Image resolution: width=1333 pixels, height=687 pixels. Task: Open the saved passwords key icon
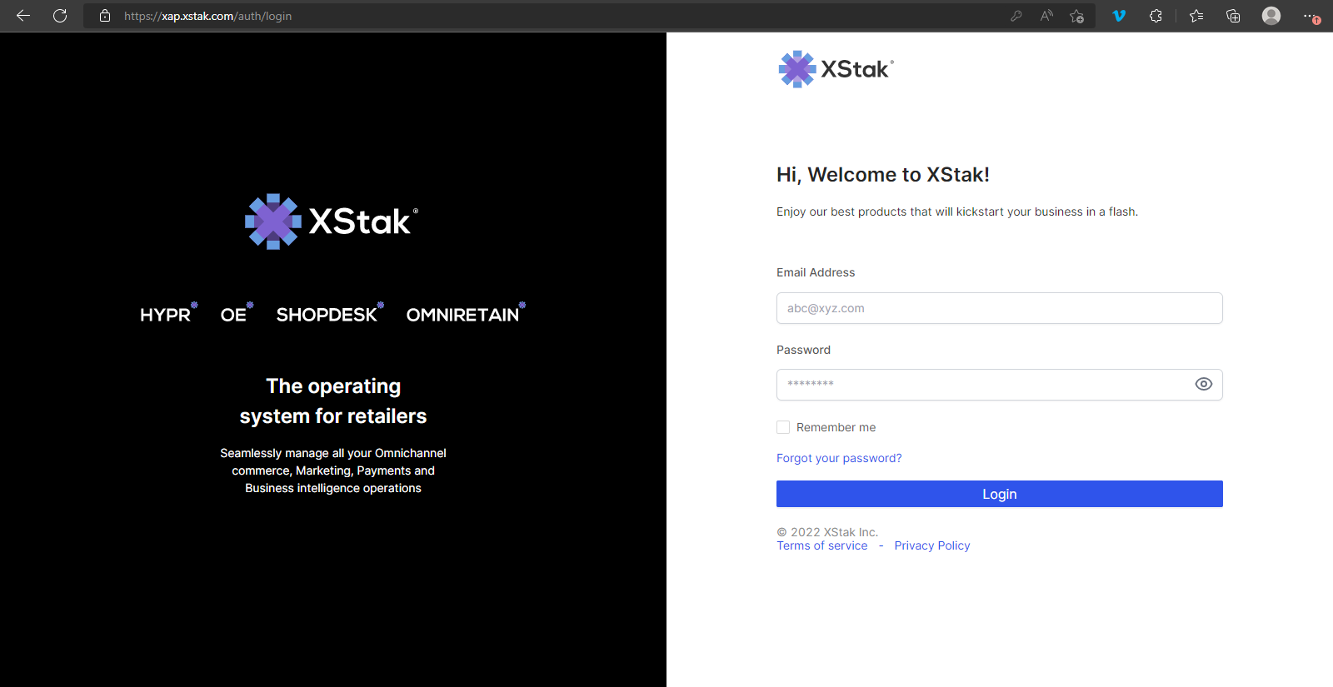[1016, 16]
